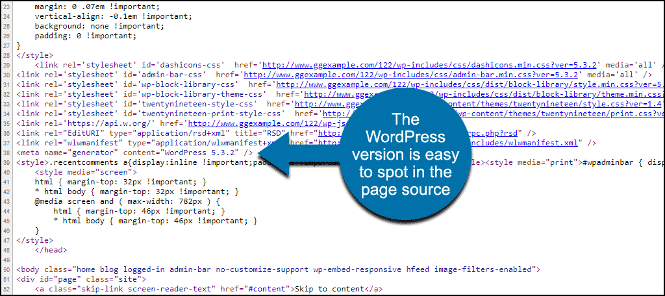Screen dimensions: 665x296
Task: Click the meta generator WordPress 5.3.2 line
Action: (135, 151)
